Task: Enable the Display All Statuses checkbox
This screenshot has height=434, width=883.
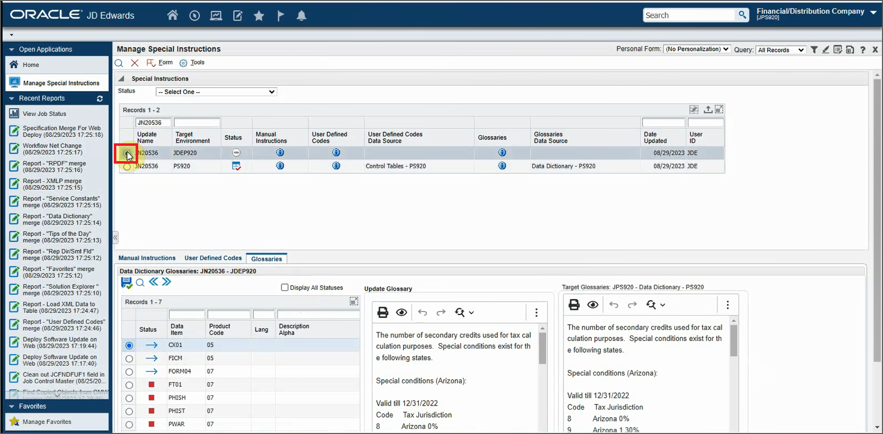Action: [x=285, y=288]
